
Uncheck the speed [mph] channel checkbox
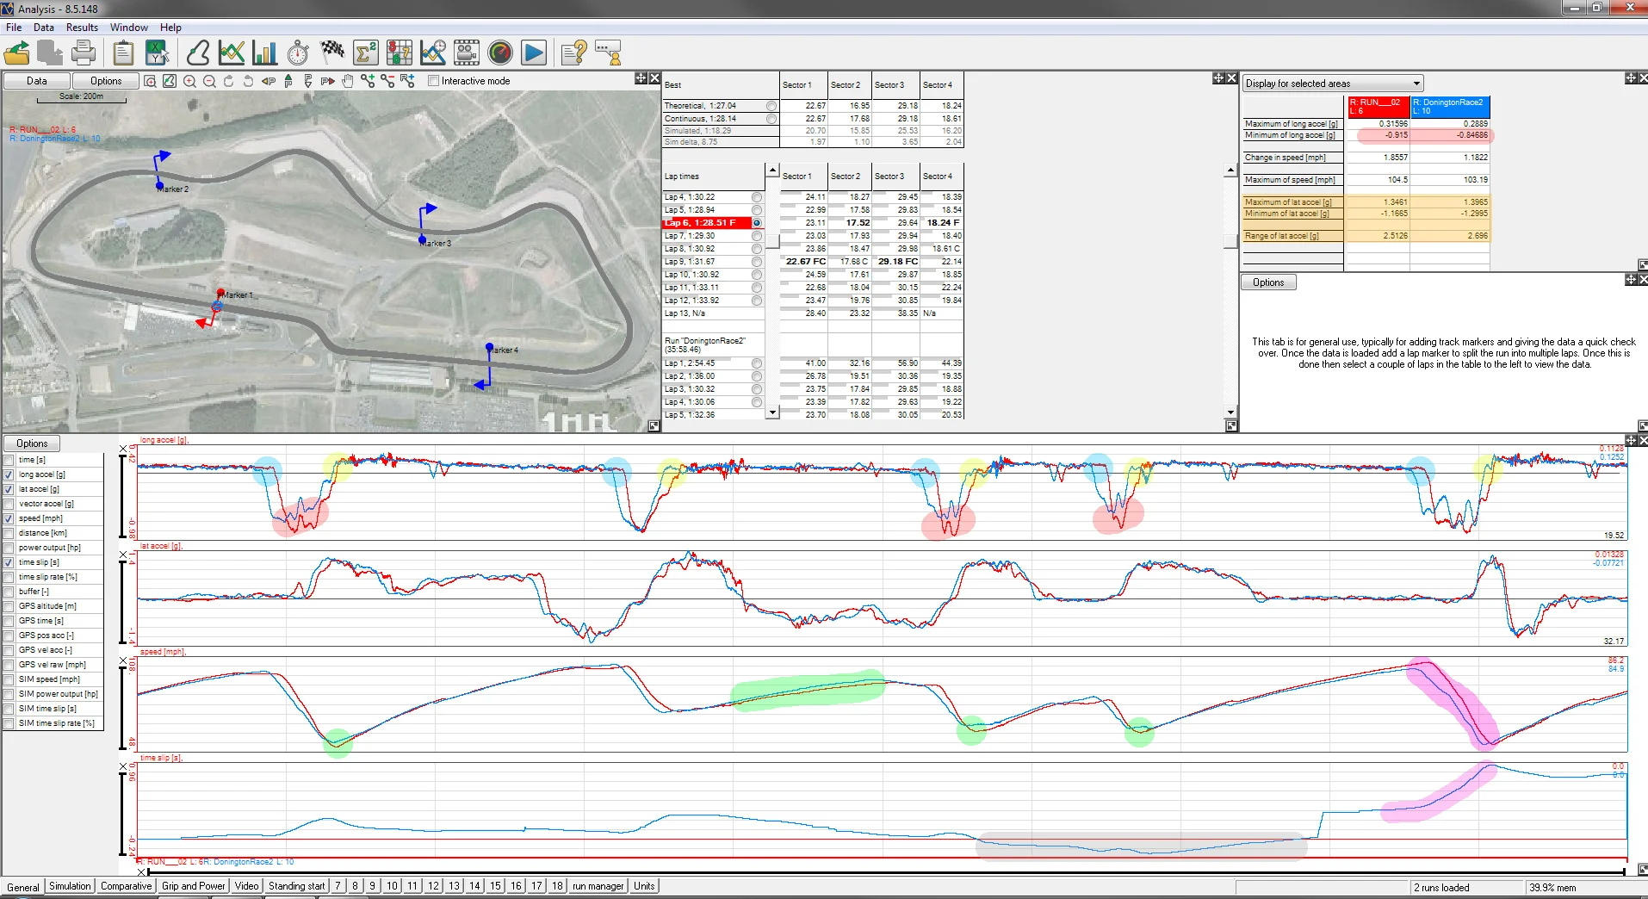[9, 518]
